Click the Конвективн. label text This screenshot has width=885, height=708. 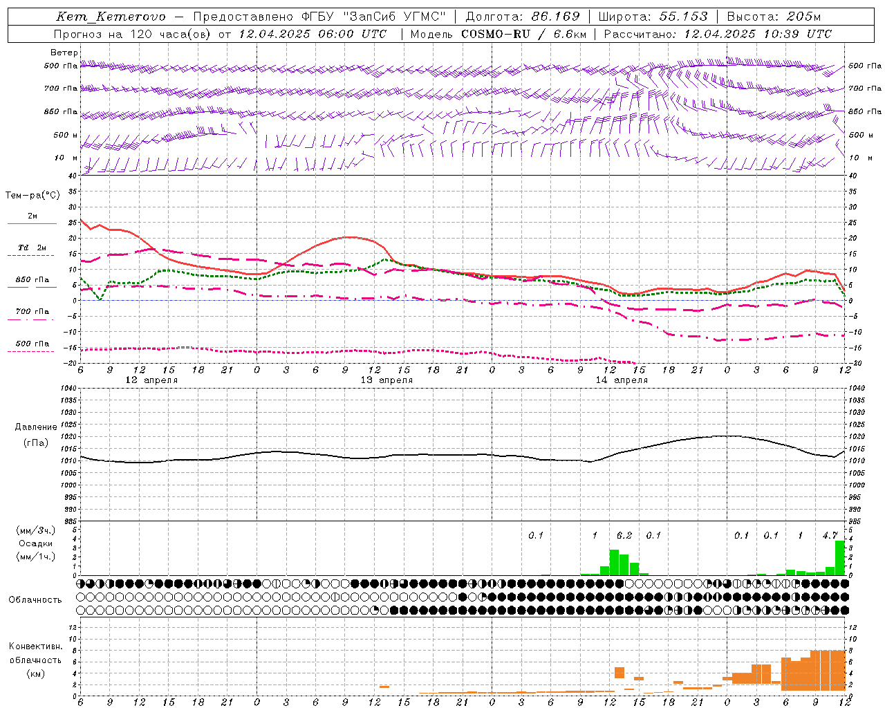[35, 646]
